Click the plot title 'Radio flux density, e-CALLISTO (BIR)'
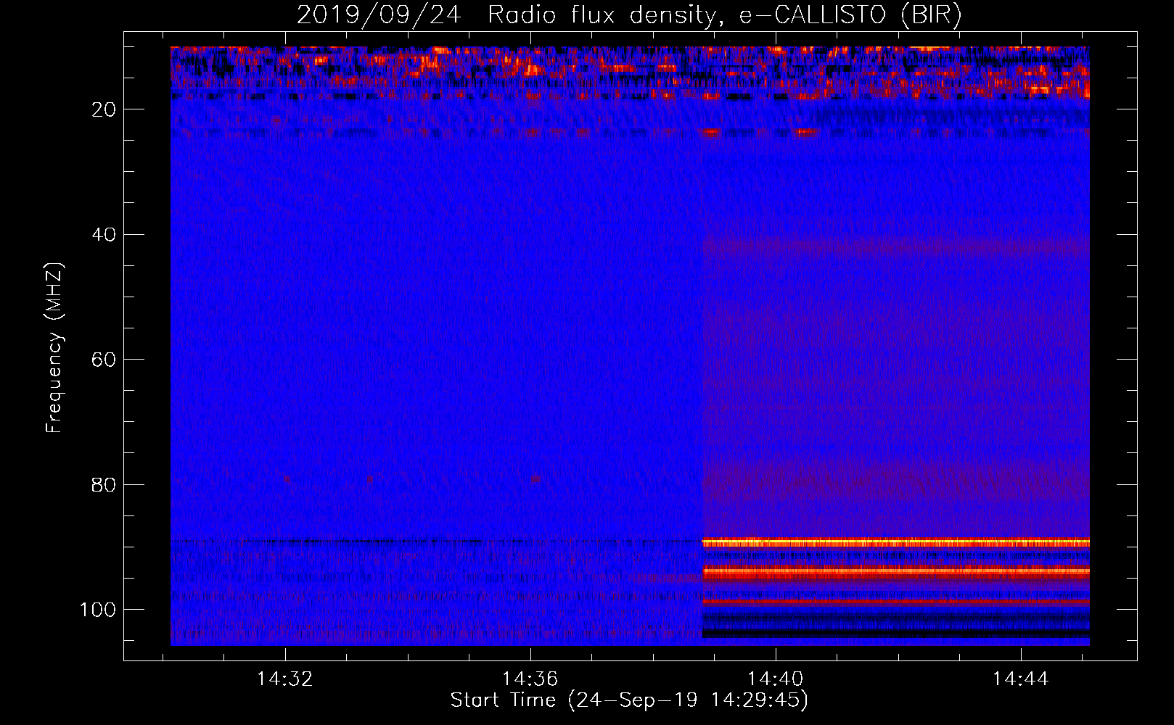The image size is (1174, 725). 724,15
